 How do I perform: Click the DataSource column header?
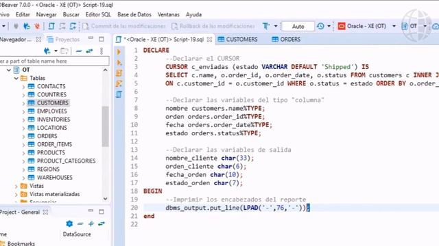[77, 234]
